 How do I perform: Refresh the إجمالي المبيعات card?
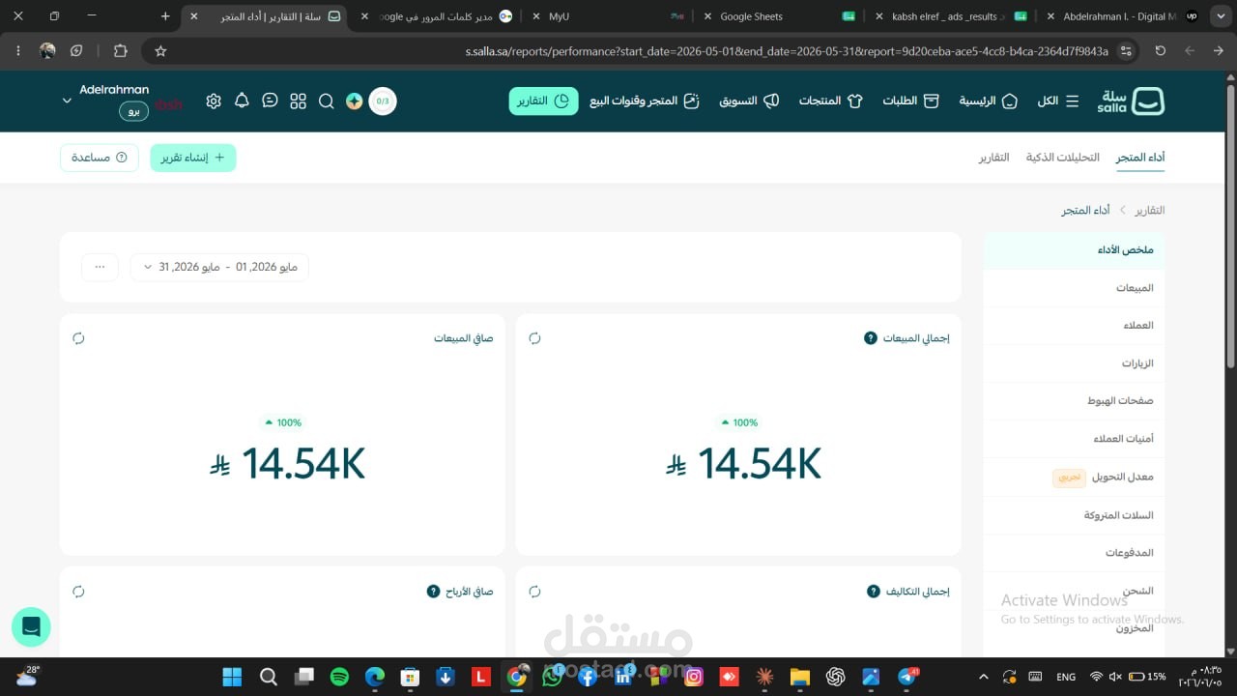[x=534, y=338]
